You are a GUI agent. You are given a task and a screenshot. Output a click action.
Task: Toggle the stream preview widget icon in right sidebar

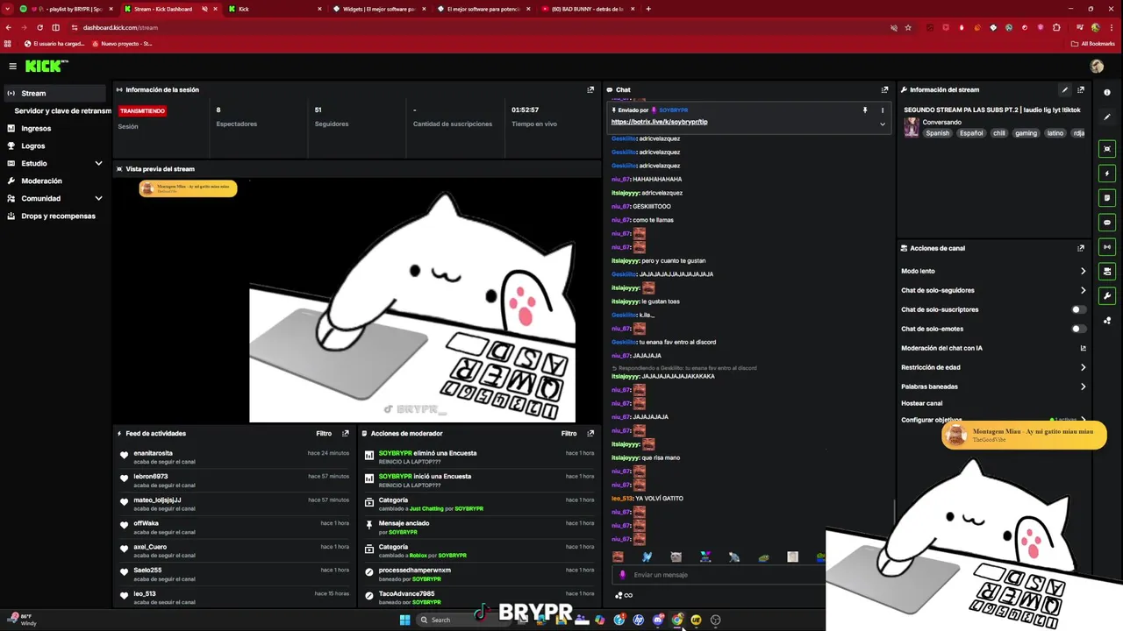[x=1107, y=149]
